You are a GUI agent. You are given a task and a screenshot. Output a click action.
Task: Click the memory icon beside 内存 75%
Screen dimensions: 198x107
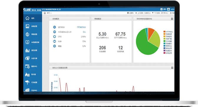click(55, 41)
